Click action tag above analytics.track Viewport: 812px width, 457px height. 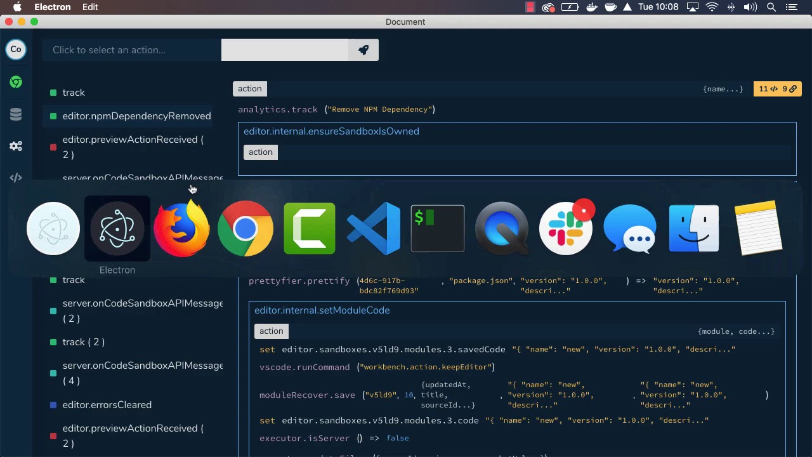click(x=250, y=89)
